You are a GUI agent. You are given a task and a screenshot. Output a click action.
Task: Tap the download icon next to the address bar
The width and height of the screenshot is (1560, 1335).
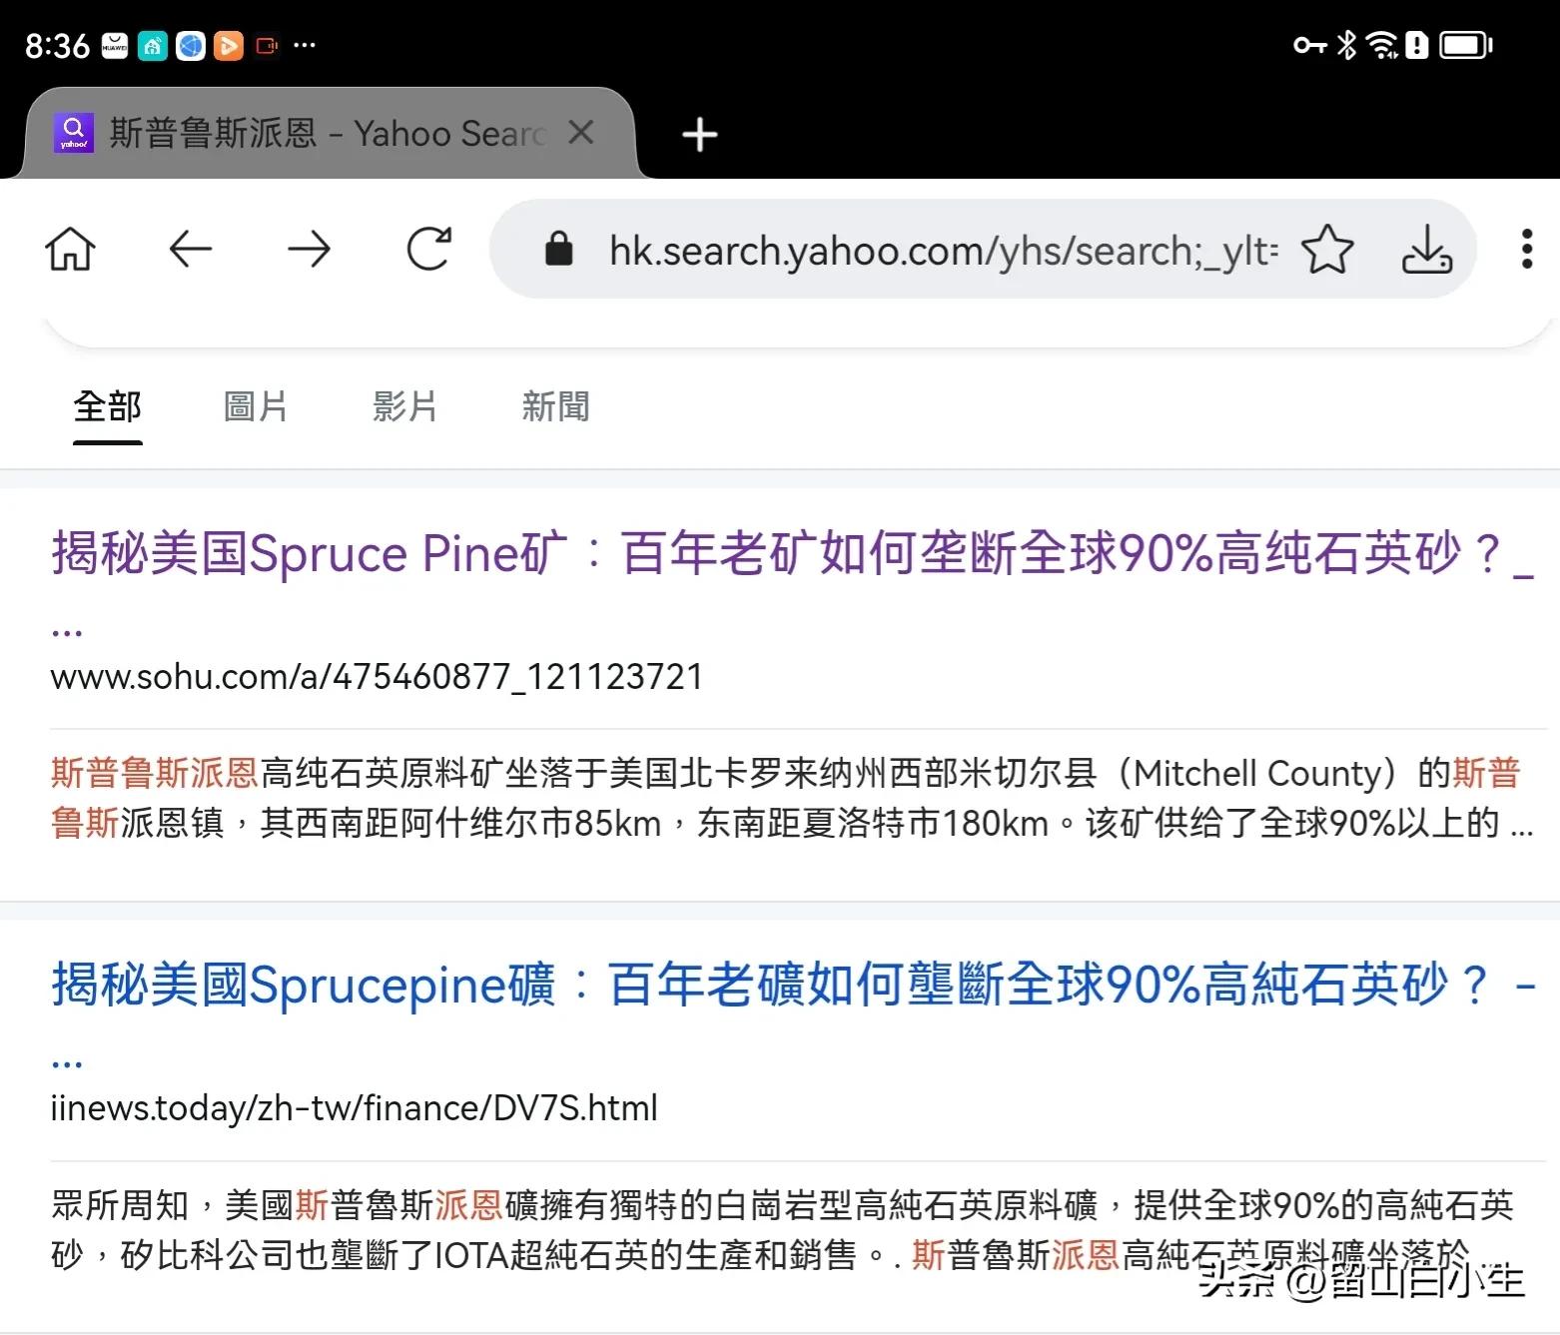coord(1426,250)
